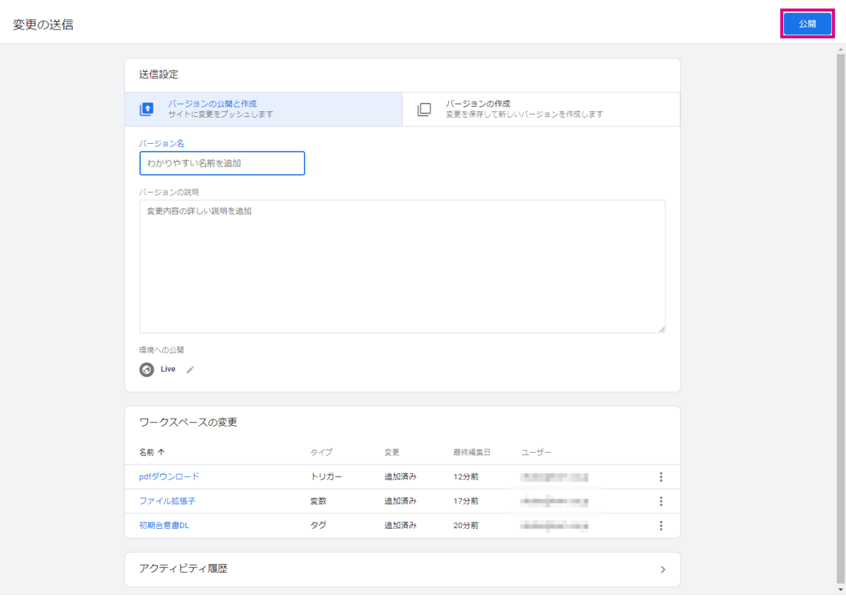Sort by the 名前 column header

[x=152, y=452]
